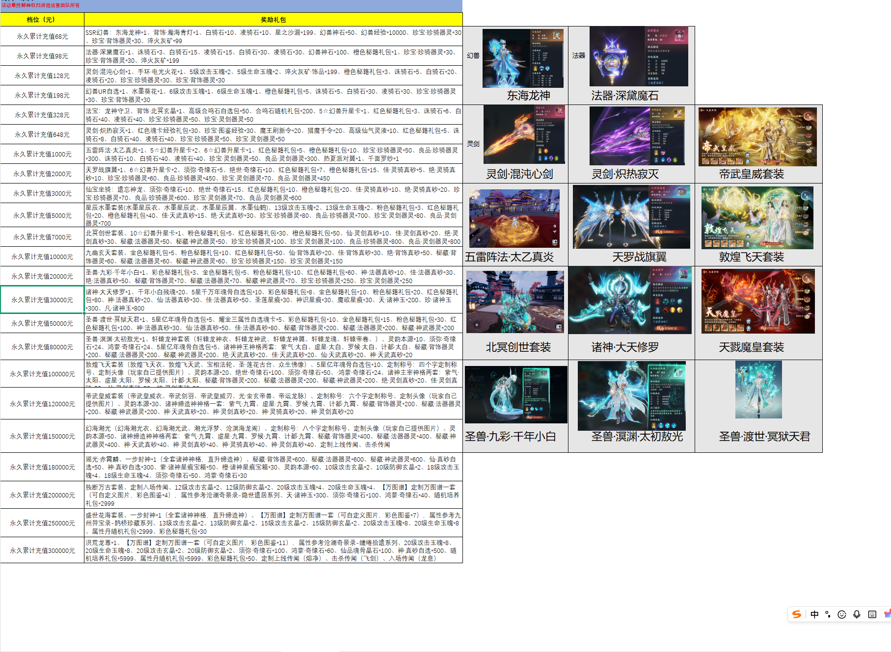
Task: Select the 天戮魔皇套装 image
Action: (758, 301)
